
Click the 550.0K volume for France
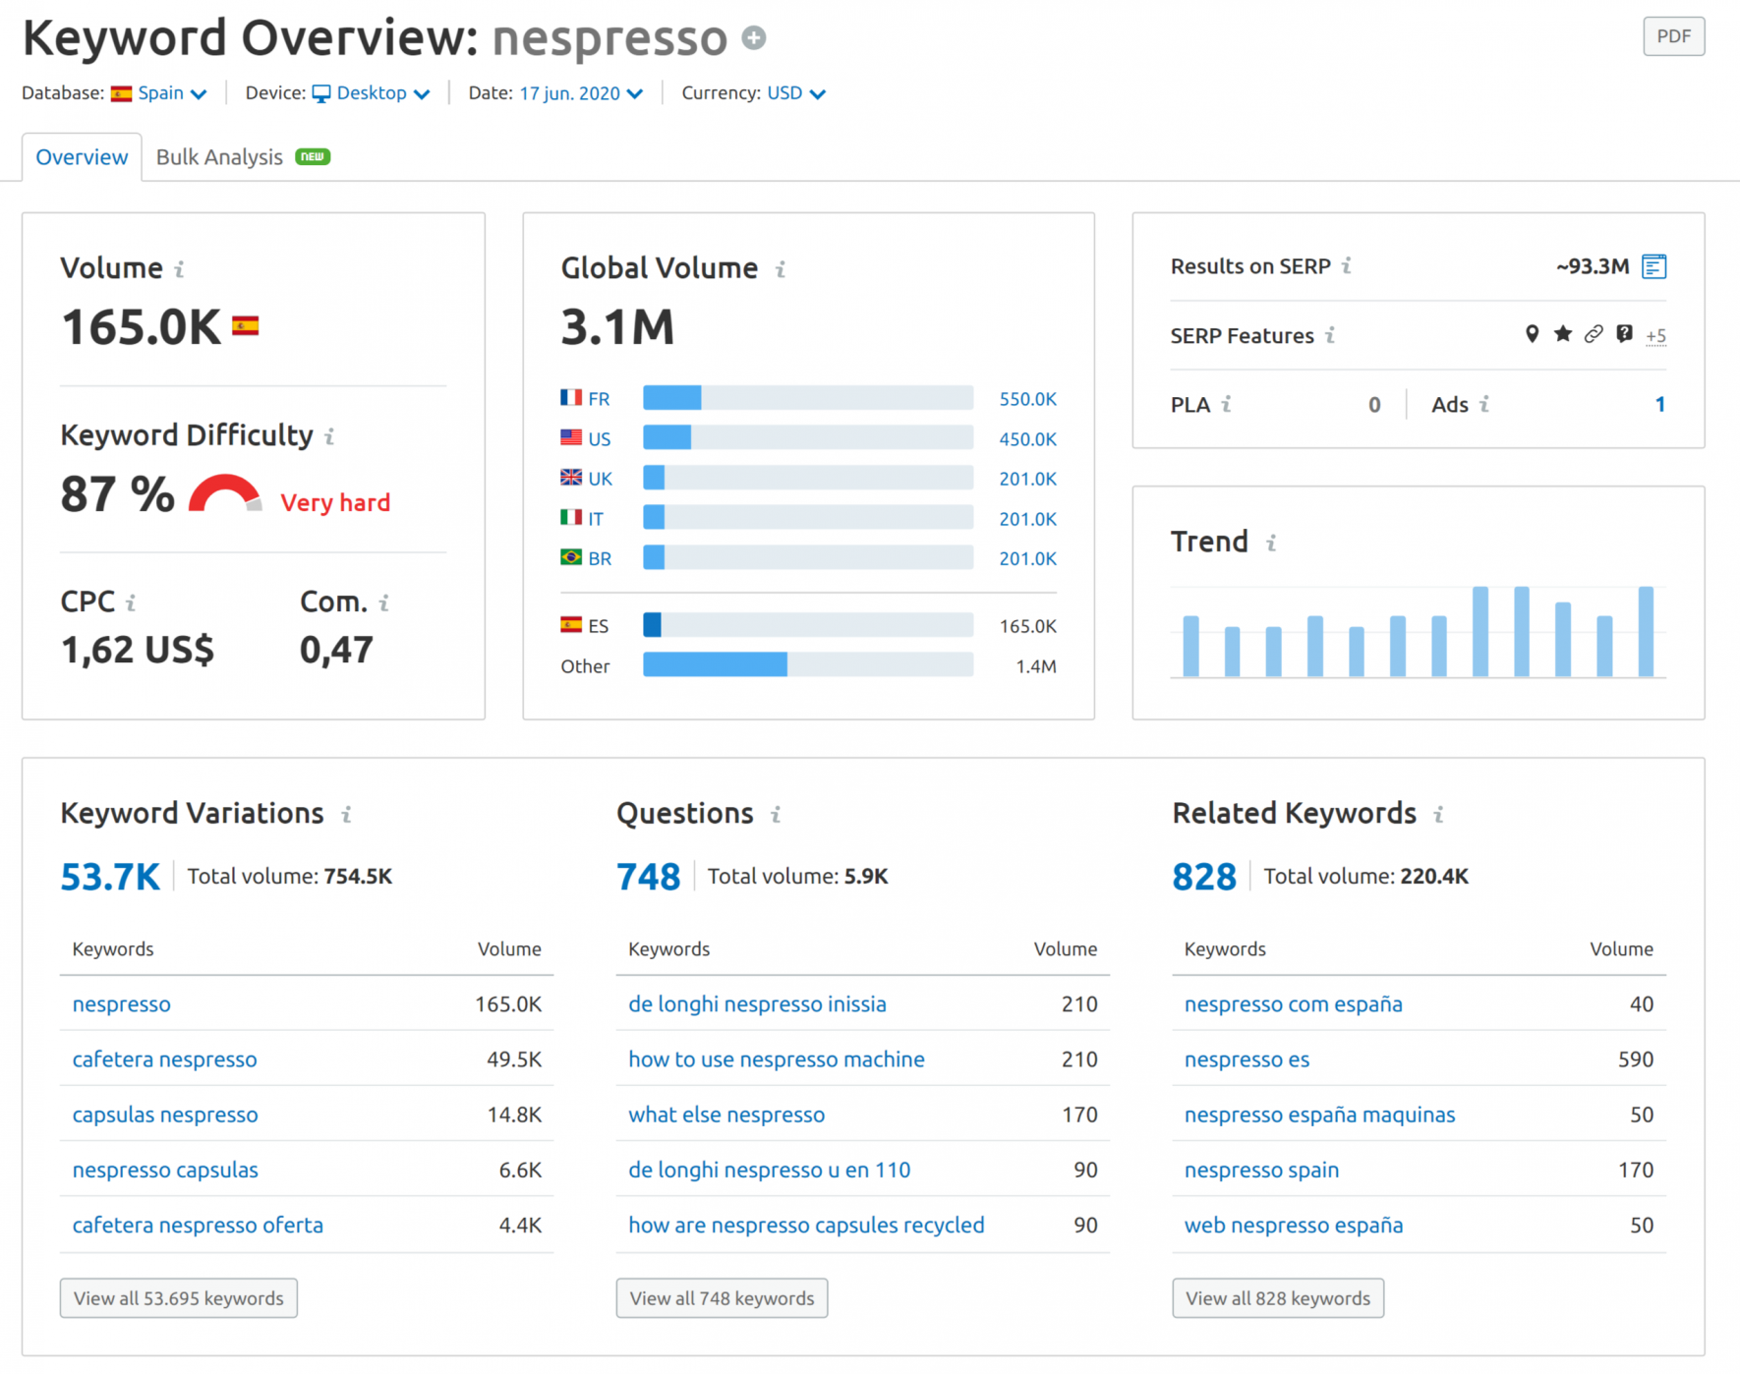click(x=1027, y=399)
